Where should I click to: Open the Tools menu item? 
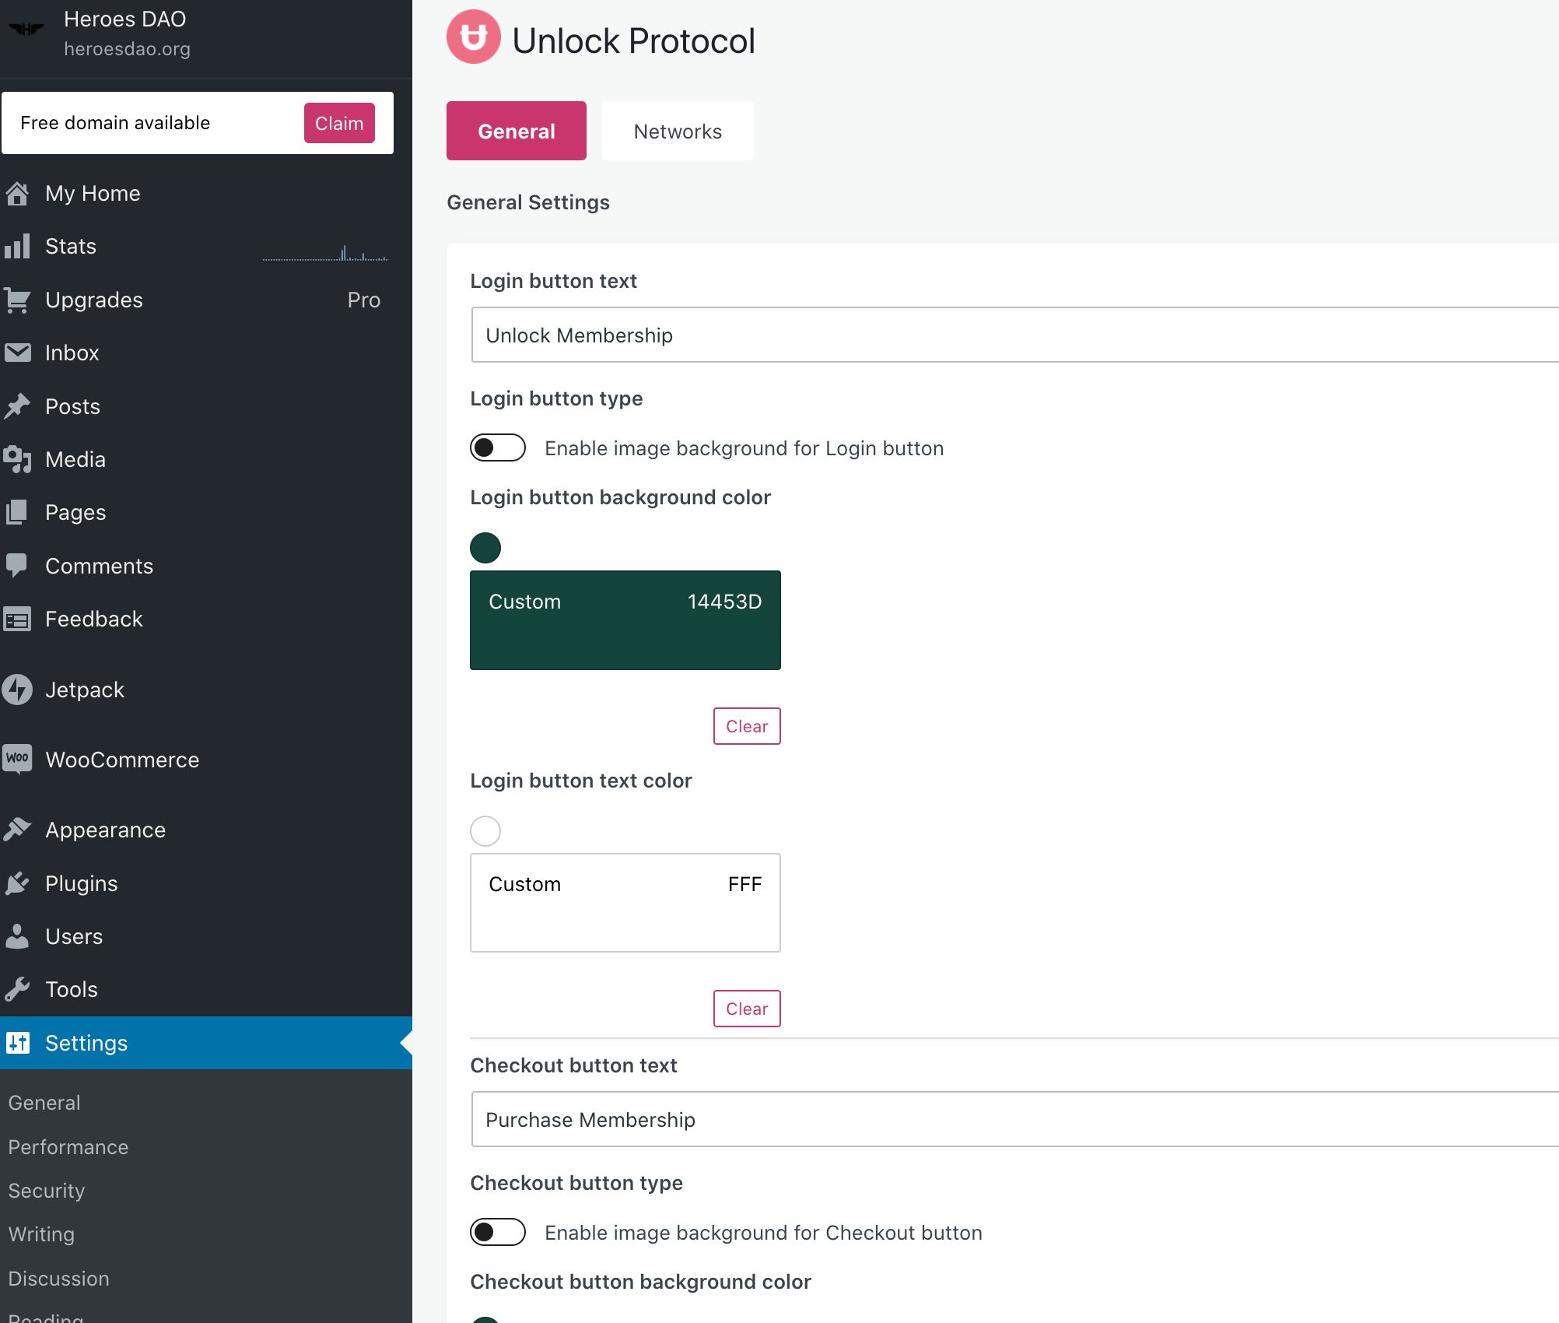[206, 989]
